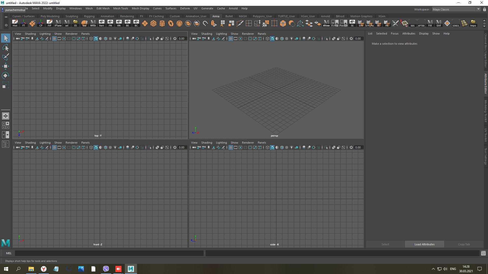Open the Renderer menu in the persp panel
This screenshot has width=488, height=274.
pos(248,33)
